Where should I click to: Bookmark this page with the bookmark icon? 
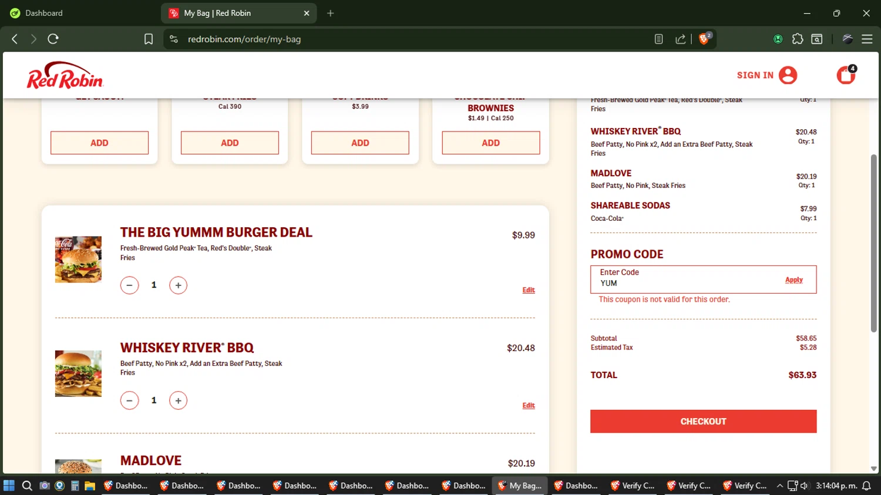pyautogui.click(x=149, y=39)
